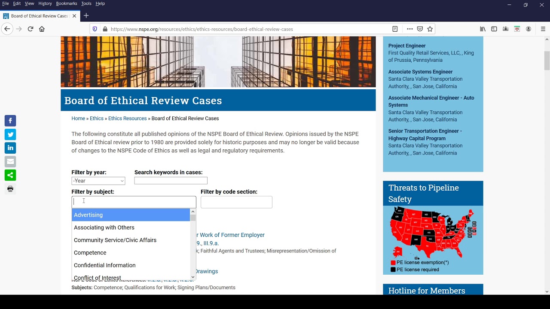Open the Firefox account avatar icon
This screenshot has width=550, height=309.
(x=529, y=29)
